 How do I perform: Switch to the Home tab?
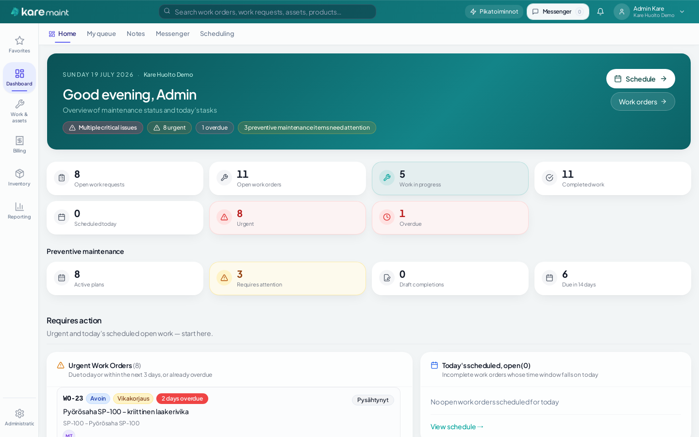tap(63, 34)
